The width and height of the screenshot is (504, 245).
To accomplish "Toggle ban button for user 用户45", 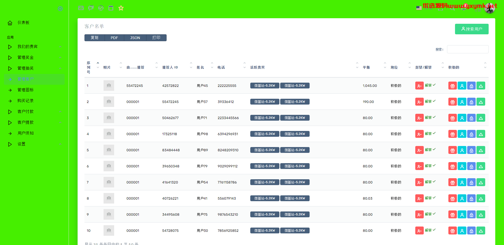I will (419, 86).
